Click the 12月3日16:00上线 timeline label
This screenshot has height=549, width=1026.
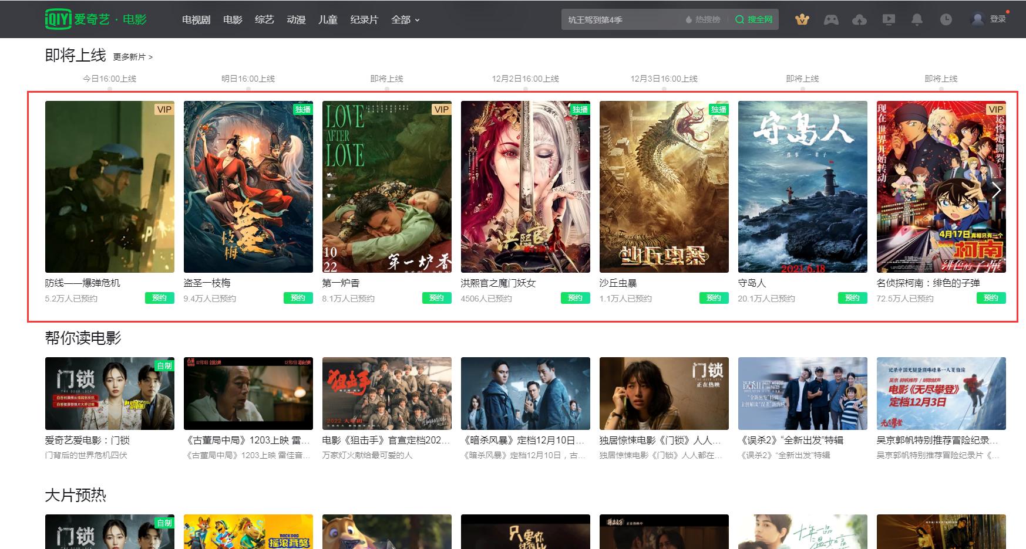tap(664, 79)
